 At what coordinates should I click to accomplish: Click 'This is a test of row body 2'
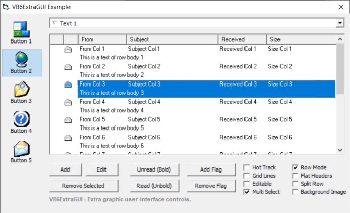pyautogui.click(x=112, y=75)
